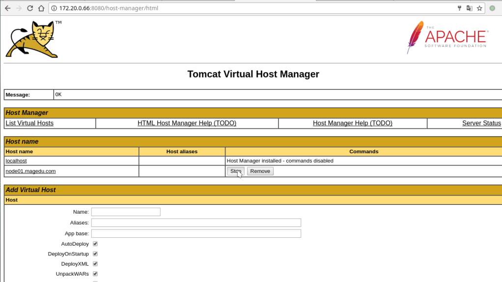Open the Server Status link
Viewport: 502px width, 282px height.
(481, 123)
